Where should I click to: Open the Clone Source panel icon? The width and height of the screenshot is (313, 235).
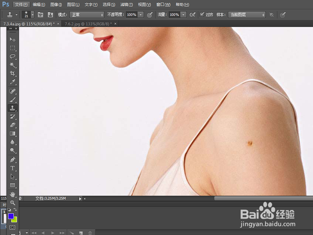[50, 14]
